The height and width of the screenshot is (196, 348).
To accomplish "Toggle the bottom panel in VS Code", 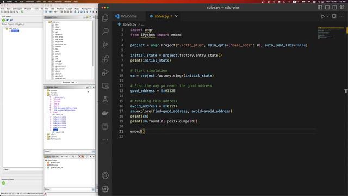I will [x=327, y=7].
